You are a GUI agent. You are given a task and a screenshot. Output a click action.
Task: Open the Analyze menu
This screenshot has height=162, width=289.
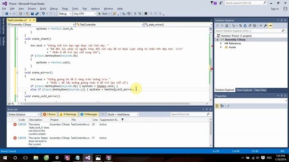(x=95, y=9)
